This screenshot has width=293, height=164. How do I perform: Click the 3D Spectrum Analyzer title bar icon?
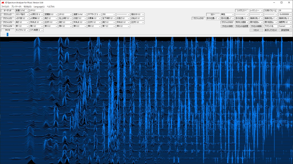(x=3, y=3)
